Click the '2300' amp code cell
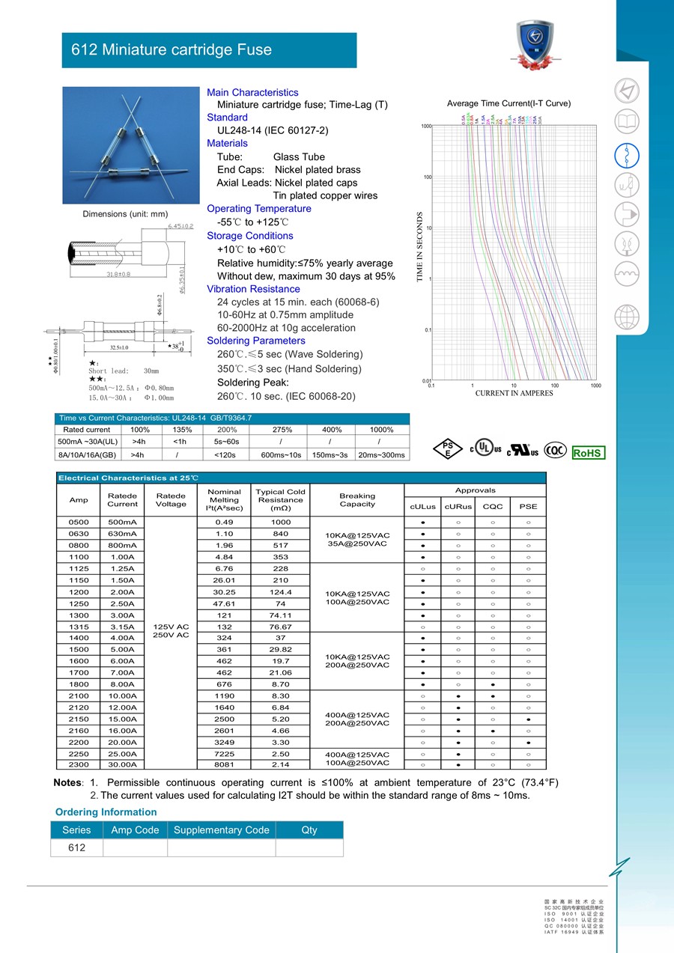674x953 pixels. click(x=79, y=764)
